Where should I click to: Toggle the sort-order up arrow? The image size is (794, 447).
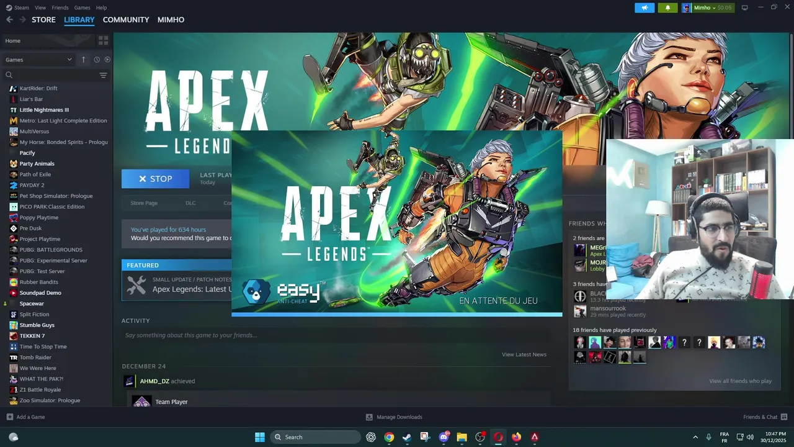(x=83, y=60)
